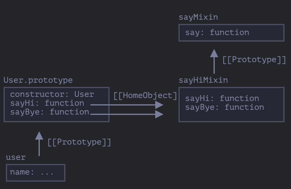Click the 'user' object label

coord(16,157)
